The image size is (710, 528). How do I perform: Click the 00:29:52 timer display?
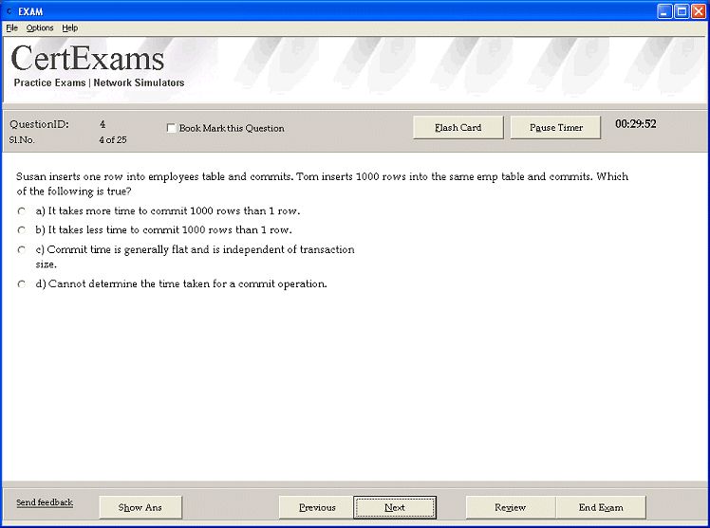[x=635, y=124]
